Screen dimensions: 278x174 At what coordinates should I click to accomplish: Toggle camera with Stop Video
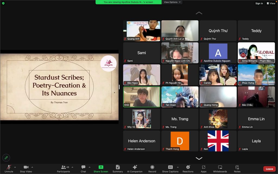(x=26, y=168)
